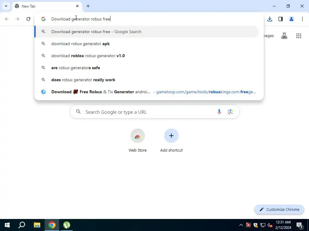
Task: Open Windows Security tray icon
Action: 256,225
